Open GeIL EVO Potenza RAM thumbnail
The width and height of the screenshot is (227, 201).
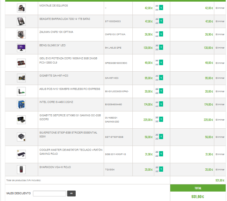(x=21, y=63)
